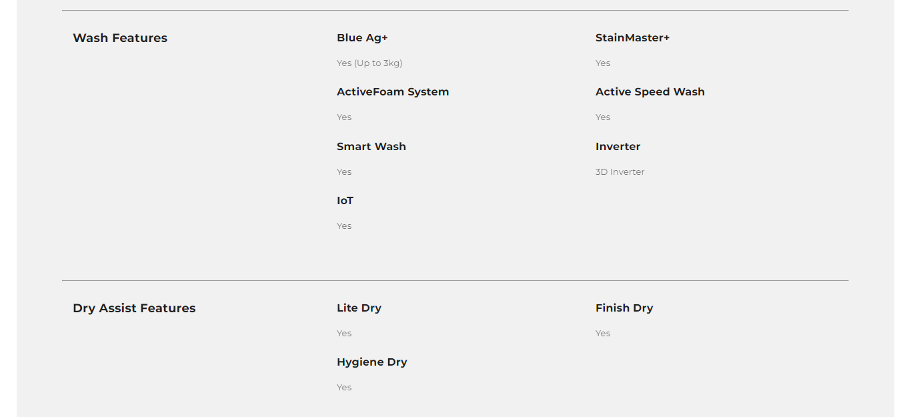Viewport: 907px width, 417px height.
Task: Select the "Yes (Up to 3kg)" value text
Action: (369, 63)
